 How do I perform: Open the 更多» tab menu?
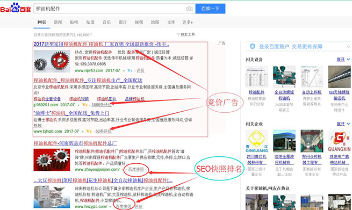click(187, 22)
